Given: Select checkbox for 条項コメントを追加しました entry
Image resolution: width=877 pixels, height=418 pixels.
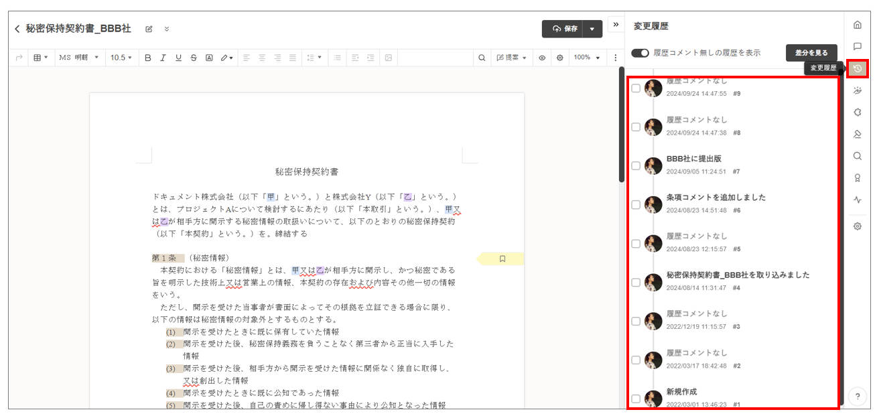Looking at the screenshot, I should point(636,204).
